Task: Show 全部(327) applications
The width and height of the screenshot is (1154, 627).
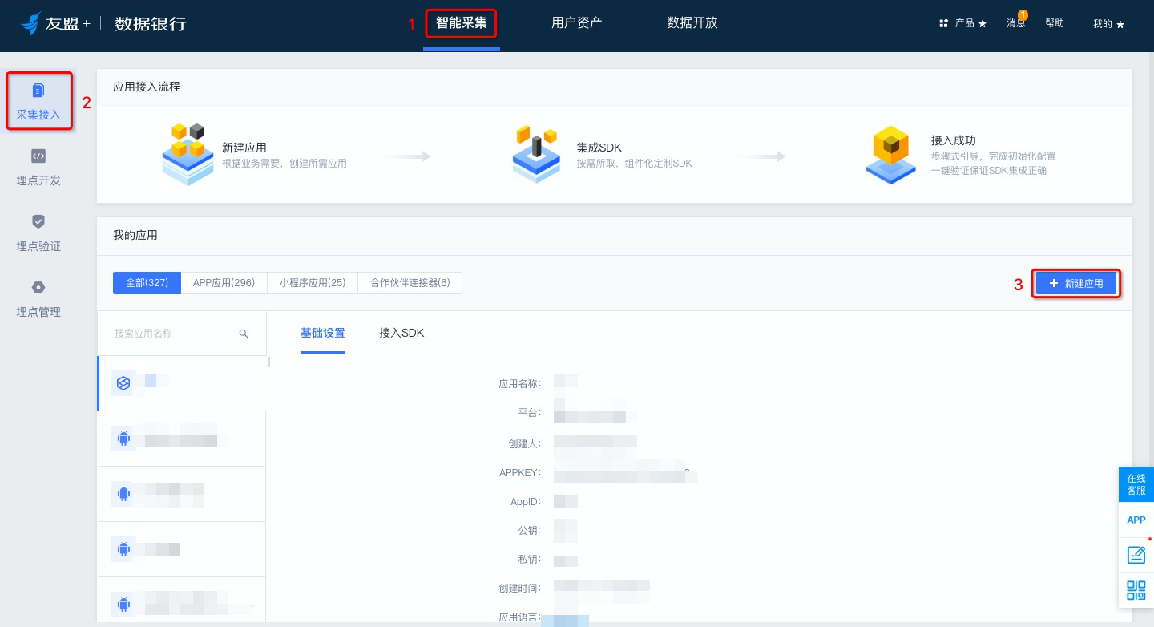Action: coord(147,283)
